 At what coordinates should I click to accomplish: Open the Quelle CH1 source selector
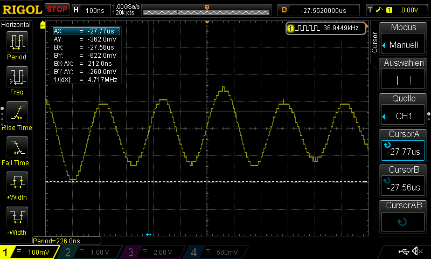[403, 115]
